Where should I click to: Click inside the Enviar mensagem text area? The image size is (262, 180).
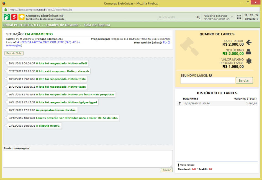click(88, 159)
